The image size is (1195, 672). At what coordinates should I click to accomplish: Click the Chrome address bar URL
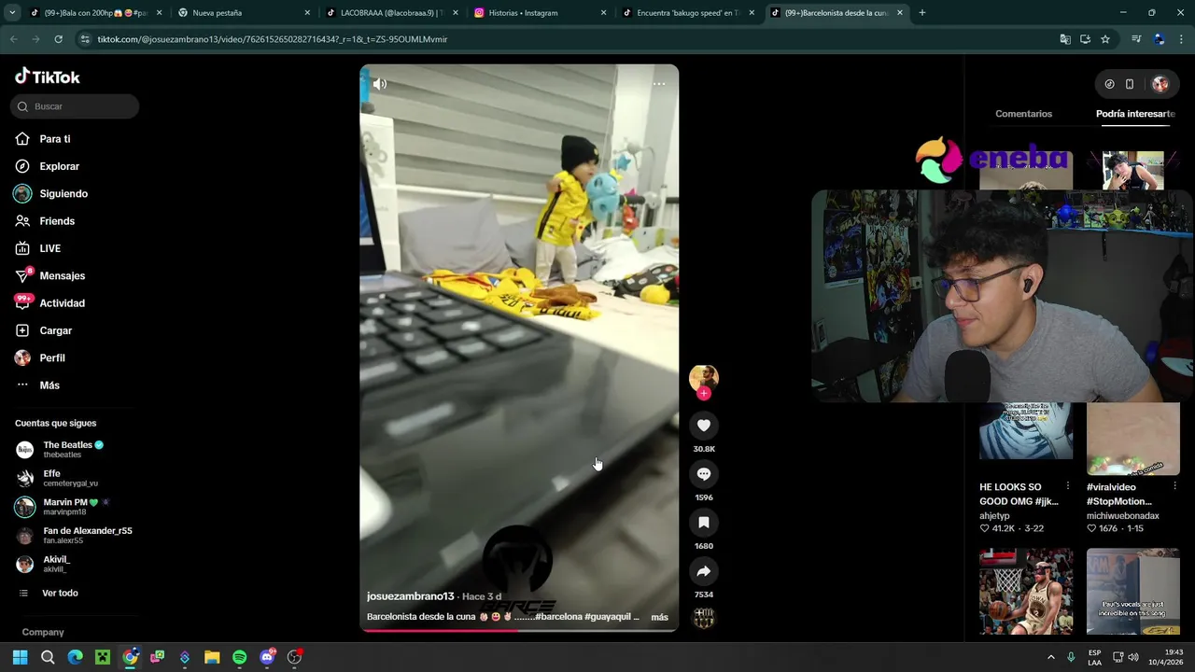pos(273,39)
